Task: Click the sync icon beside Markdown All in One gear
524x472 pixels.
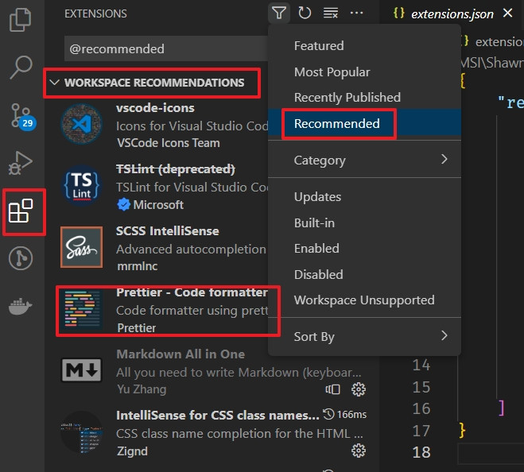Action: (333, 389)
